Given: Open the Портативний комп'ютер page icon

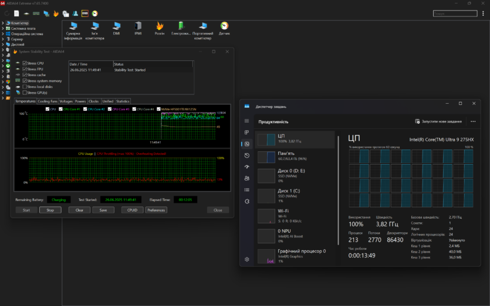Looking at the screenshot, I should 202,30.
